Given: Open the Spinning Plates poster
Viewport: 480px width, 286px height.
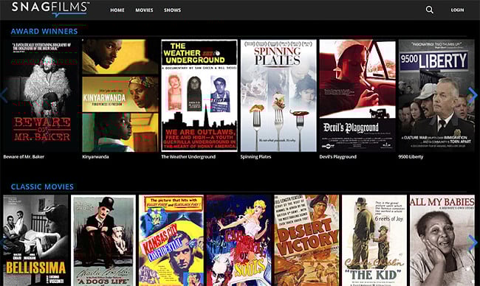Looking at the screenshot, I should 278,95.
